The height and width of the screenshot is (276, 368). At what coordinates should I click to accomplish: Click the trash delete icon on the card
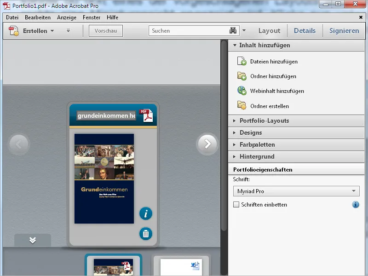coord(146,234)
